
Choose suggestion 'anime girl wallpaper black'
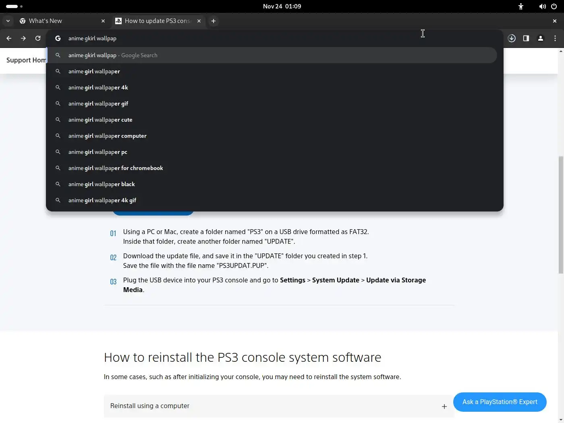[x=272, y=184]
